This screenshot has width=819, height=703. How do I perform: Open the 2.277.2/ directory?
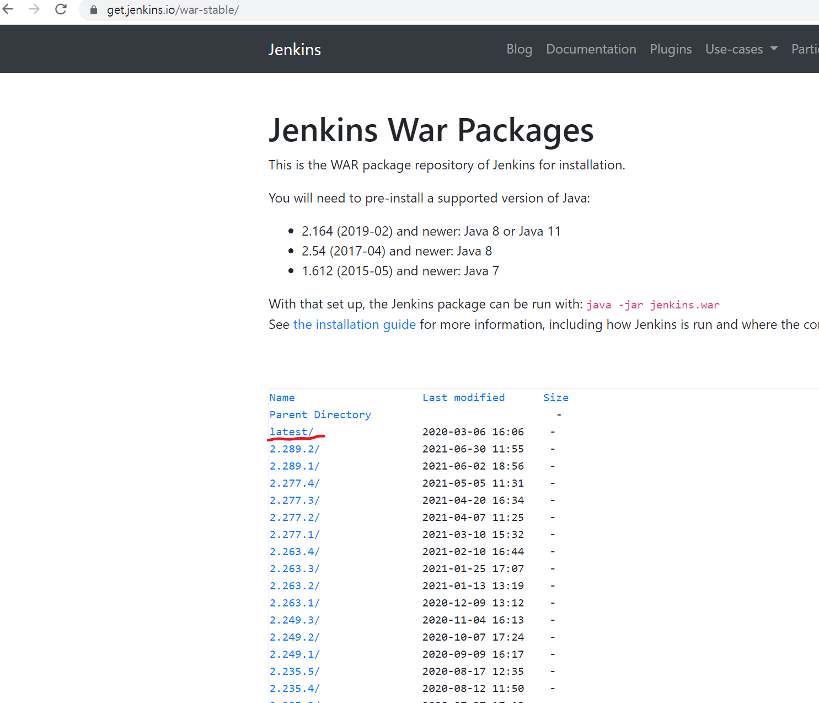[295, 518]
